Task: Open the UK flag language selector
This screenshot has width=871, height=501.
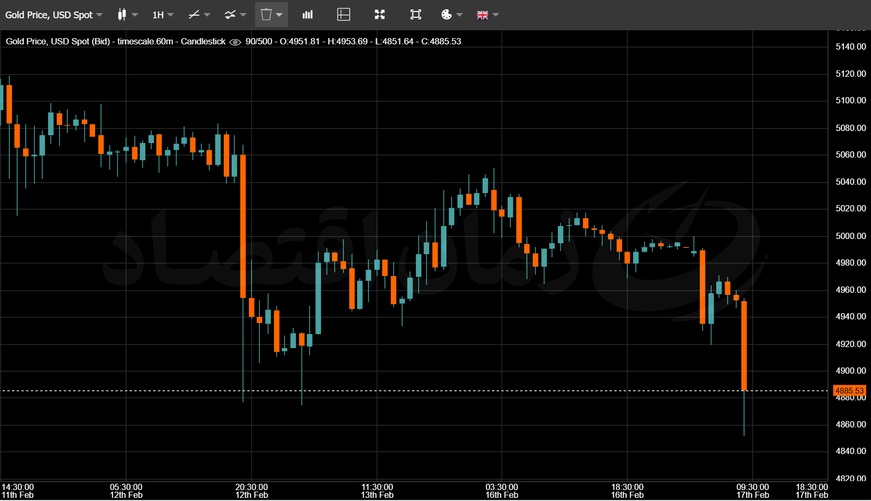Action: click(488, 15)
